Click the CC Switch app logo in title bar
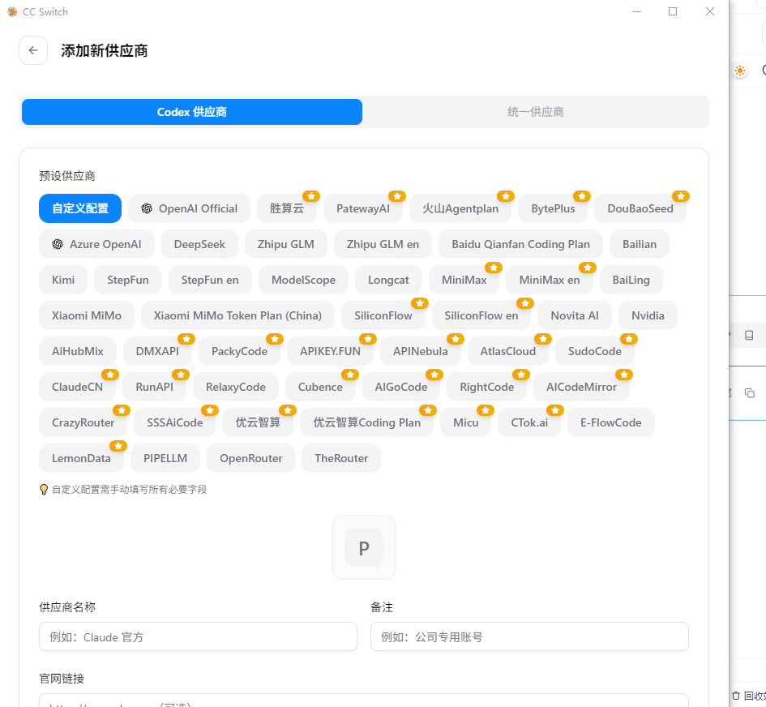 click(13, 11)
